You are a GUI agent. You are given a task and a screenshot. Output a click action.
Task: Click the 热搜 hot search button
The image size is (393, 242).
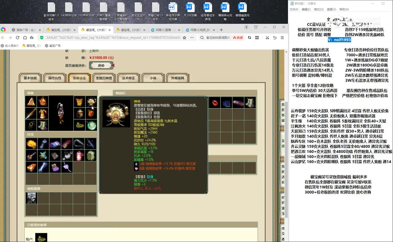pyautogui.click(x=238, y=38)
